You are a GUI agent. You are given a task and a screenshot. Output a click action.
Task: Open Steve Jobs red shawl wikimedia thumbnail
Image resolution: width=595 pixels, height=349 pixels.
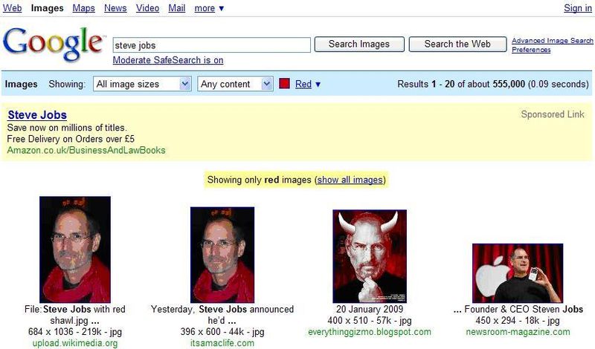75,249
